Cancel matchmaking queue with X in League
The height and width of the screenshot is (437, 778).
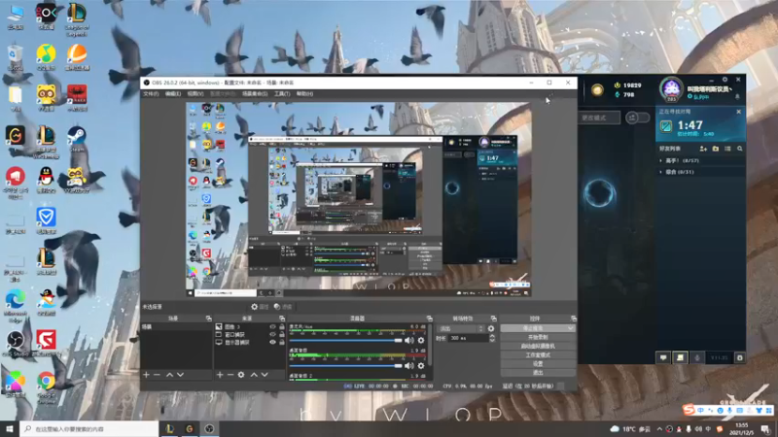739,112
